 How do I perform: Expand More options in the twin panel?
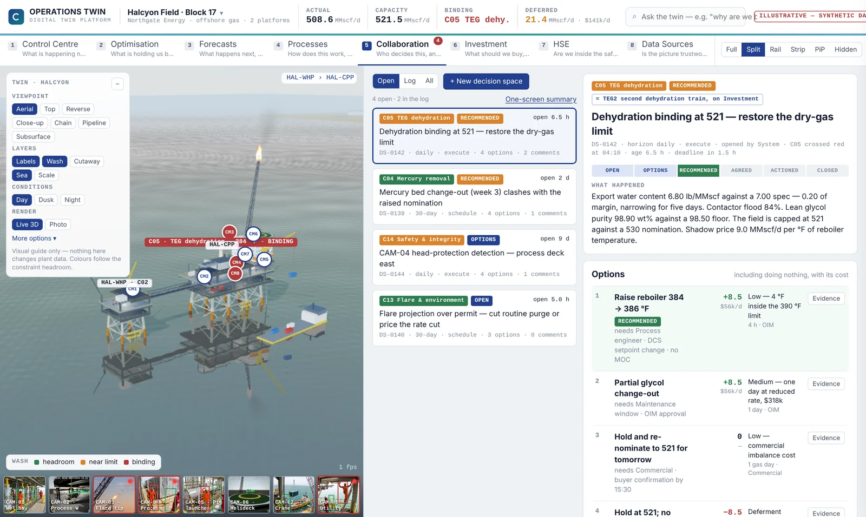pyautogui.click(x=34, y=238)
